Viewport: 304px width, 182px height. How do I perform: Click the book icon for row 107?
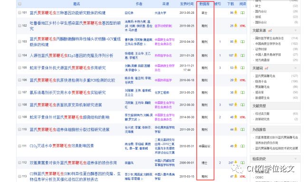pos(243,93)
